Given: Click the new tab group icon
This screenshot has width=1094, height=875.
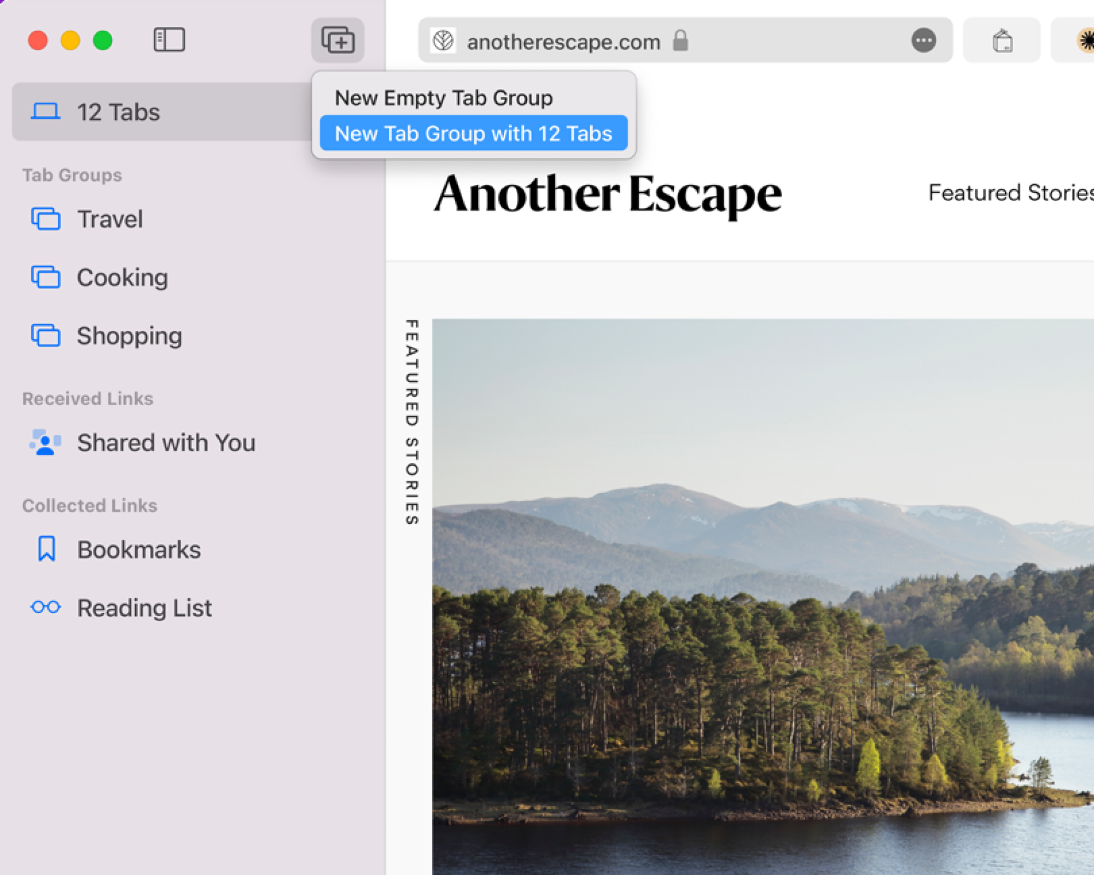Looking at the screenshot, I should [x=337, y=40].
